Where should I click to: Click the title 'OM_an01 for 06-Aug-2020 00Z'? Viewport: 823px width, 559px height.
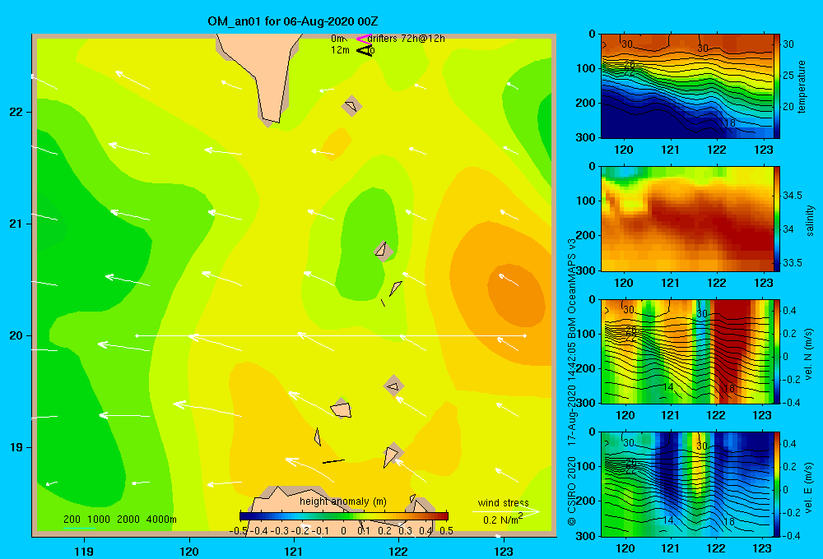[x=293, y=21]
